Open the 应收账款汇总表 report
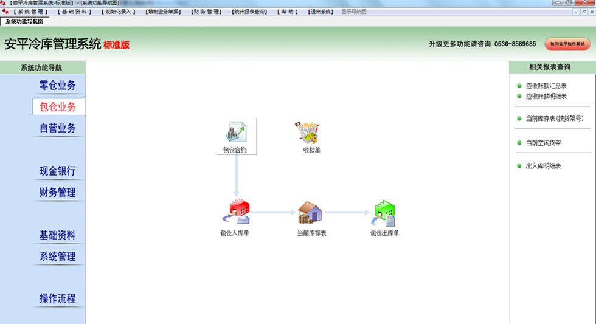 [x=546, y=86]
